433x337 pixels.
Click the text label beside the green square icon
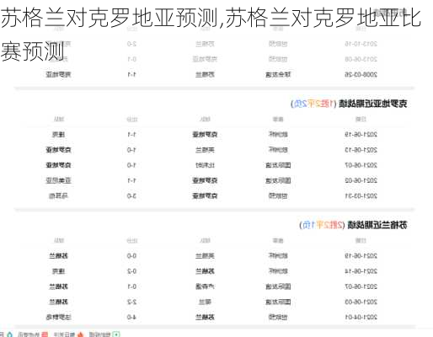100,334
